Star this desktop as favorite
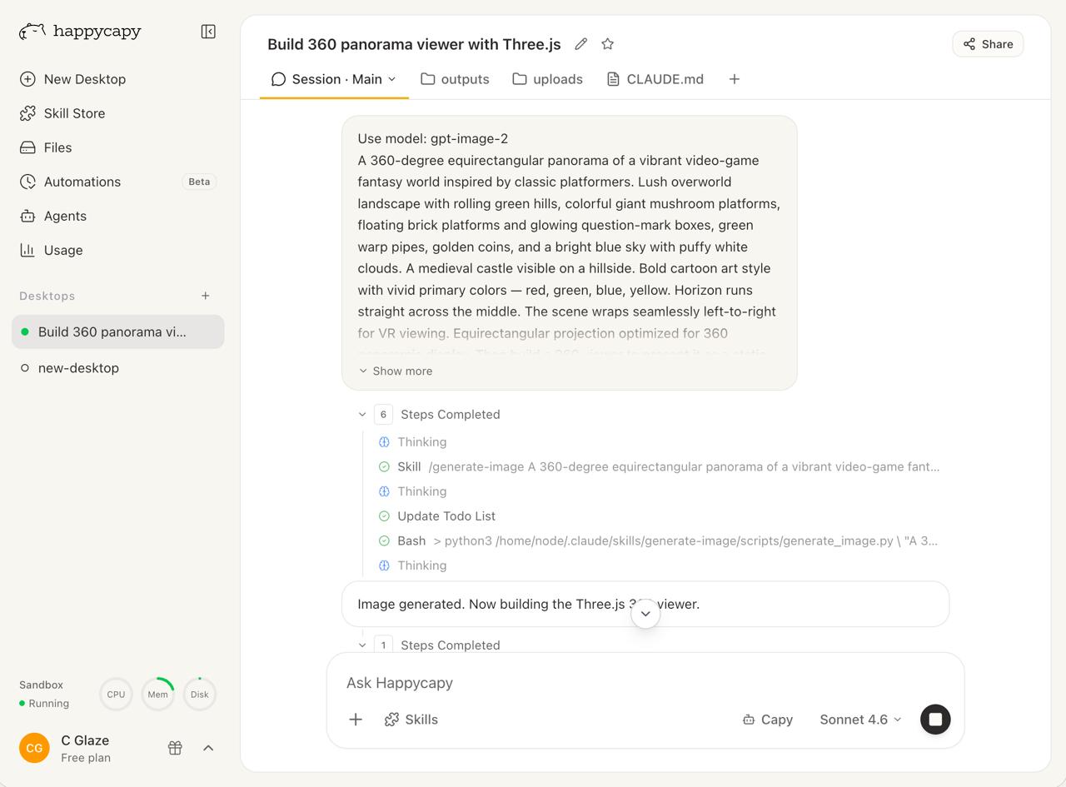 (608, 44)
